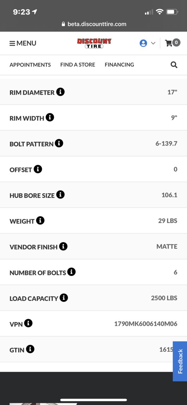Viewport: 187px width, 405px height.
Task: Show info for Weight
Action: tap(40, 220)
